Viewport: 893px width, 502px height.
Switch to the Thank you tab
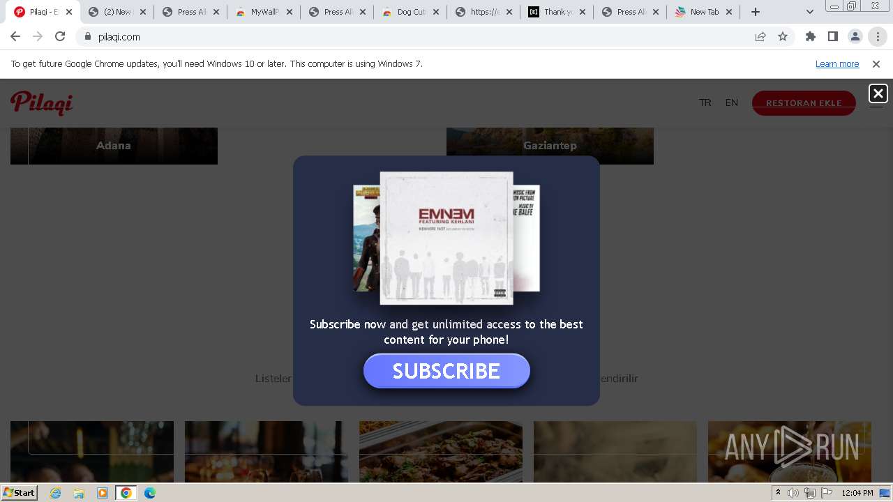coord(557,12)
